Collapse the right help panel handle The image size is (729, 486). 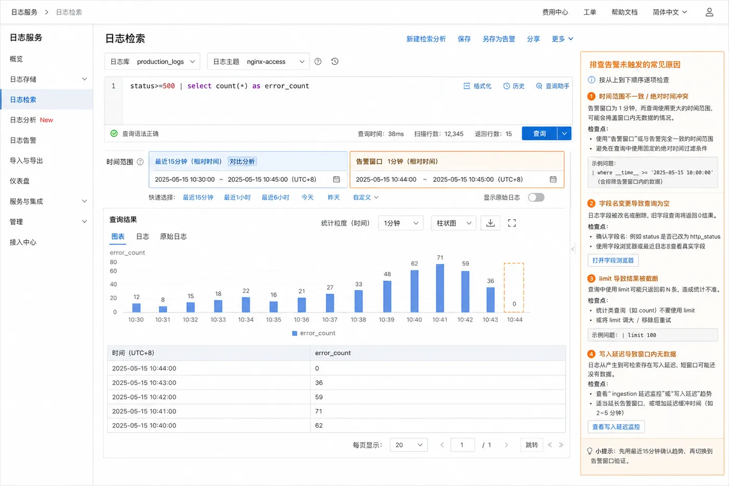[x=573, y=249]
